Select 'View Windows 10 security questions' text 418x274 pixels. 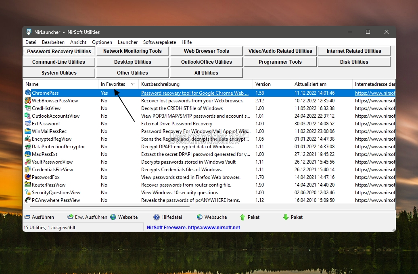[x=180, y=193]
